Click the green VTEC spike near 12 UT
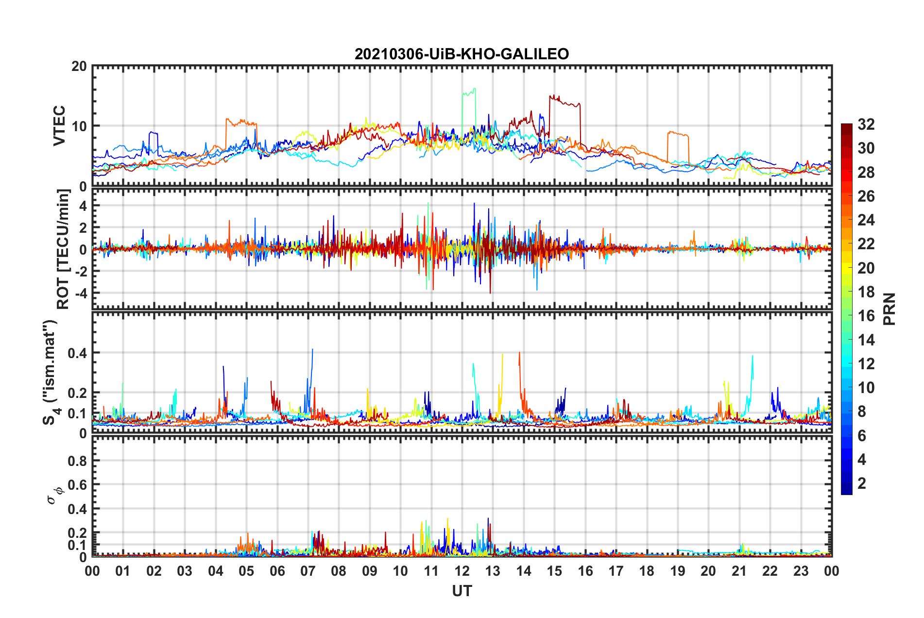This screenshot has width=924, height=618. click(469, 92)
